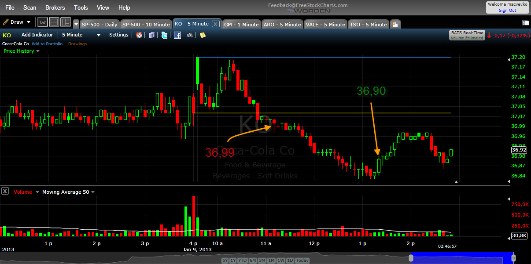The width and height of the screenshot is (531, 264).
Task: Open chart Settings
Action: click(x=119, y=35)
